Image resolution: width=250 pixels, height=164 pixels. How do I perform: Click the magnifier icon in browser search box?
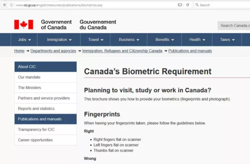pyautogui.click(x=197, y=5)
